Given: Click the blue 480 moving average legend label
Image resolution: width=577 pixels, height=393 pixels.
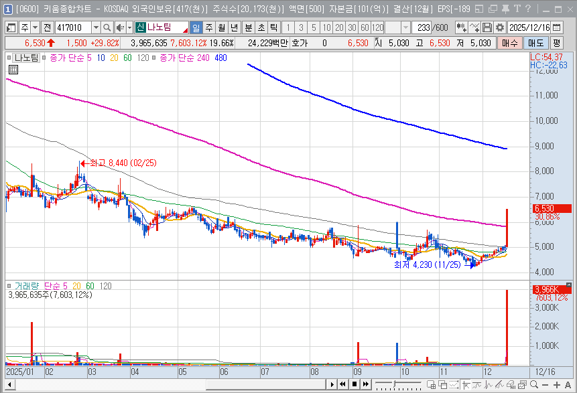Looking at the screenshot, I should (220, 58).
